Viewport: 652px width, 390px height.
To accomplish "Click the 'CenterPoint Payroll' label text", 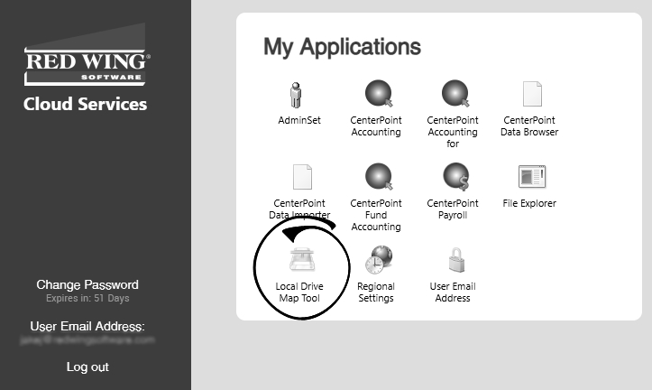I will (453, 209).
